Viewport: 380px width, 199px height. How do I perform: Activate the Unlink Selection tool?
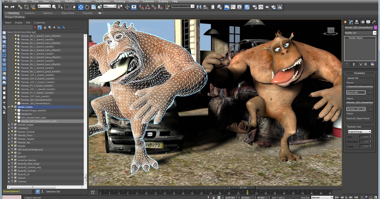click(26, 7)
